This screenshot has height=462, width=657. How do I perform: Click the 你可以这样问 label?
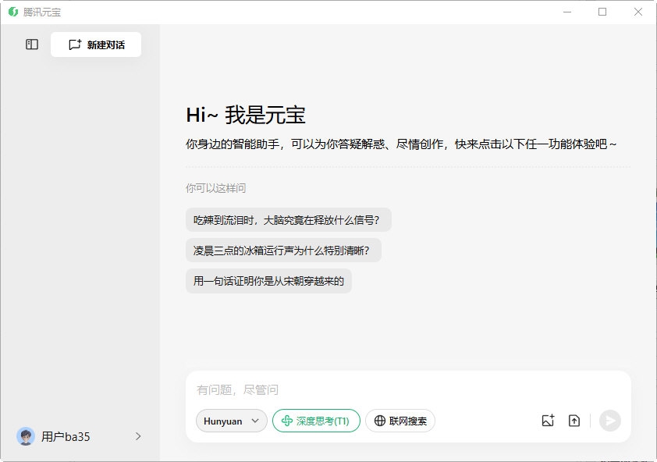(x=216, y=188)
